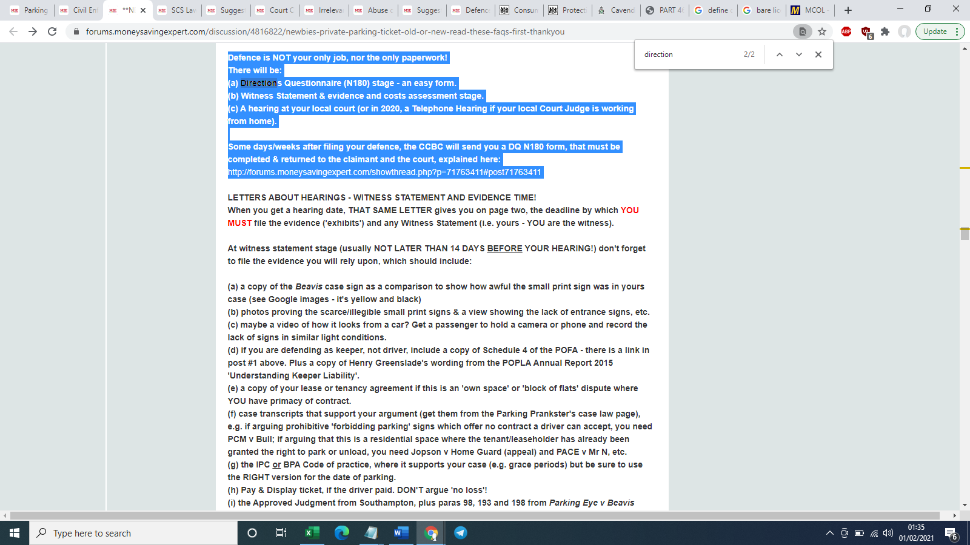Image resolution: width=970 pixels, height=545 pixels.
Task: Click the italic 'Beavis' in item (a)
Action: [x=309, y=286]
